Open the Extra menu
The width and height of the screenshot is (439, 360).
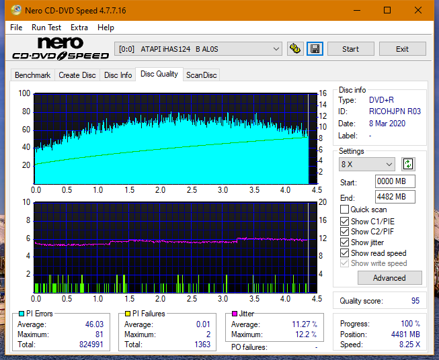pos(79,28)
